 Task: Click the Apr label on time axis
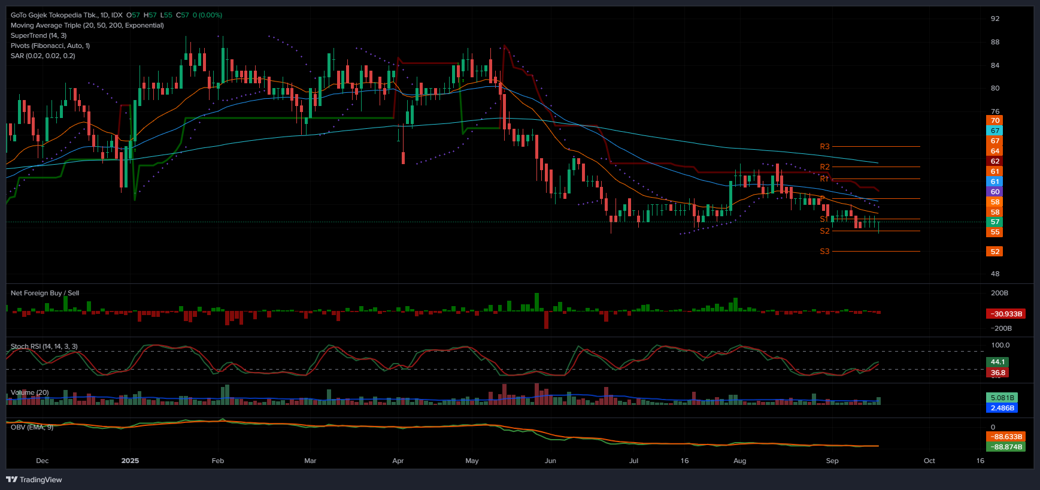coord(398,461)
